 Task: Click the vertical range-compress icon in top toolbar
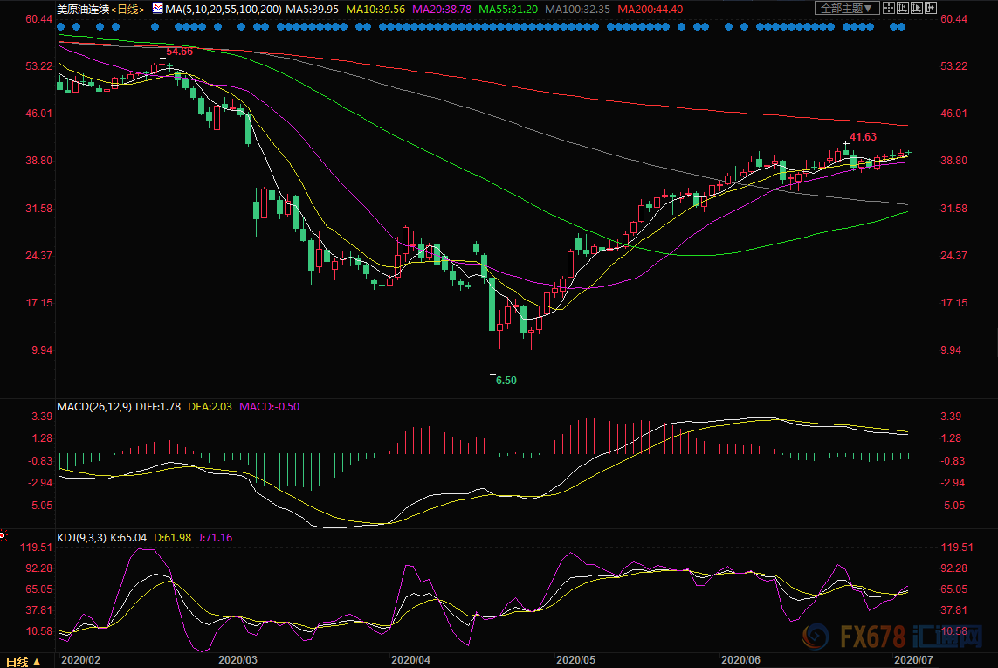coord(903,8)
